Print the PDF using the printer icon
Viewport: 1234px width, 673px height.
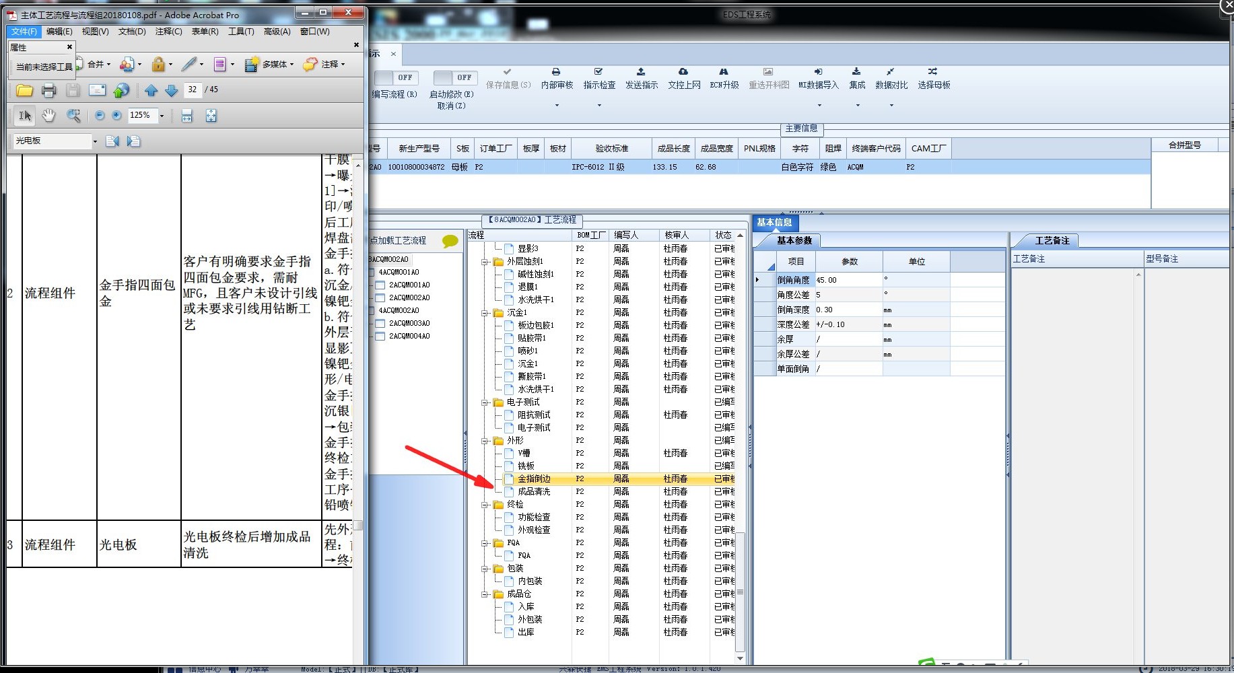[48, 90]
